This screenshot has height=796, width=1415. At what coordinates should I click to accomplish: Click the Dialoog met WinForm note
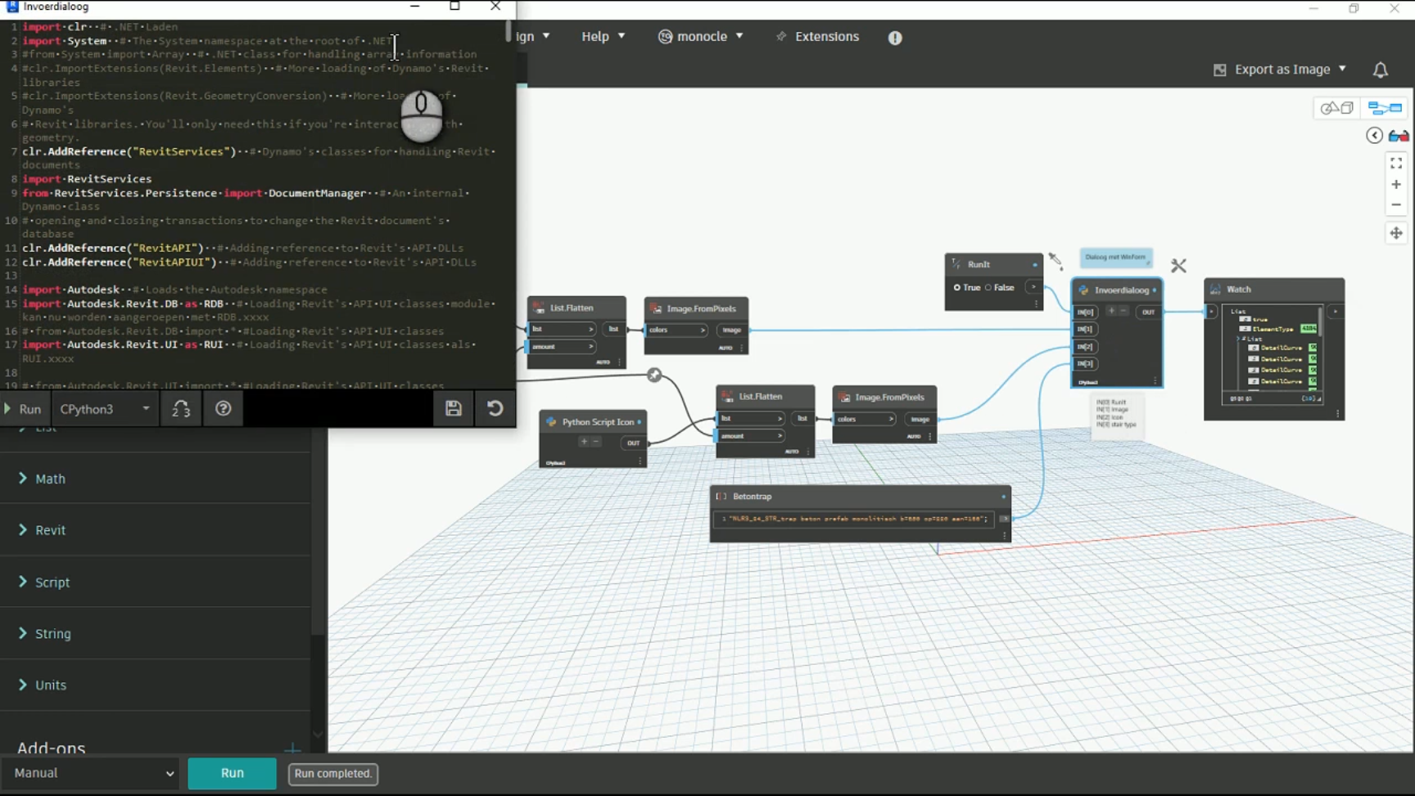1116,258
